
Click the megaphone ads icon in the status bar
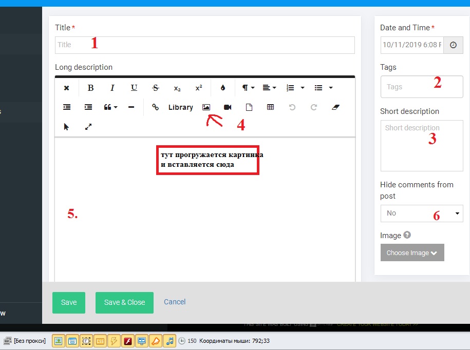click(x=156, y=341)
